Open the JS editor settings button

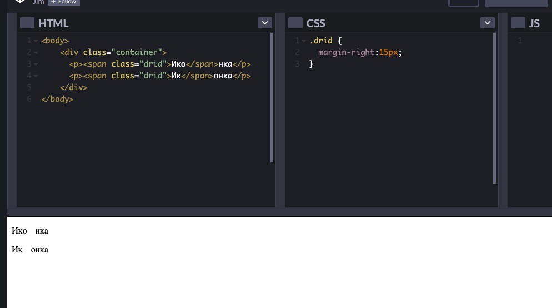coord(518,23)
